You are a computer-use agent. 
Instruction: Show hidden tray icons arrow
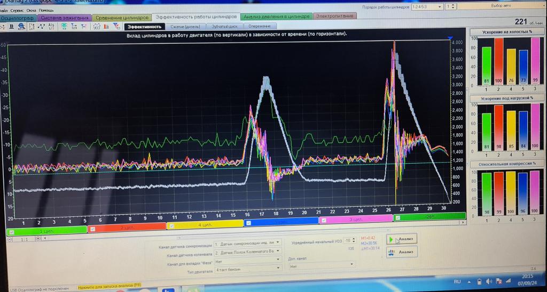[469, 281]
